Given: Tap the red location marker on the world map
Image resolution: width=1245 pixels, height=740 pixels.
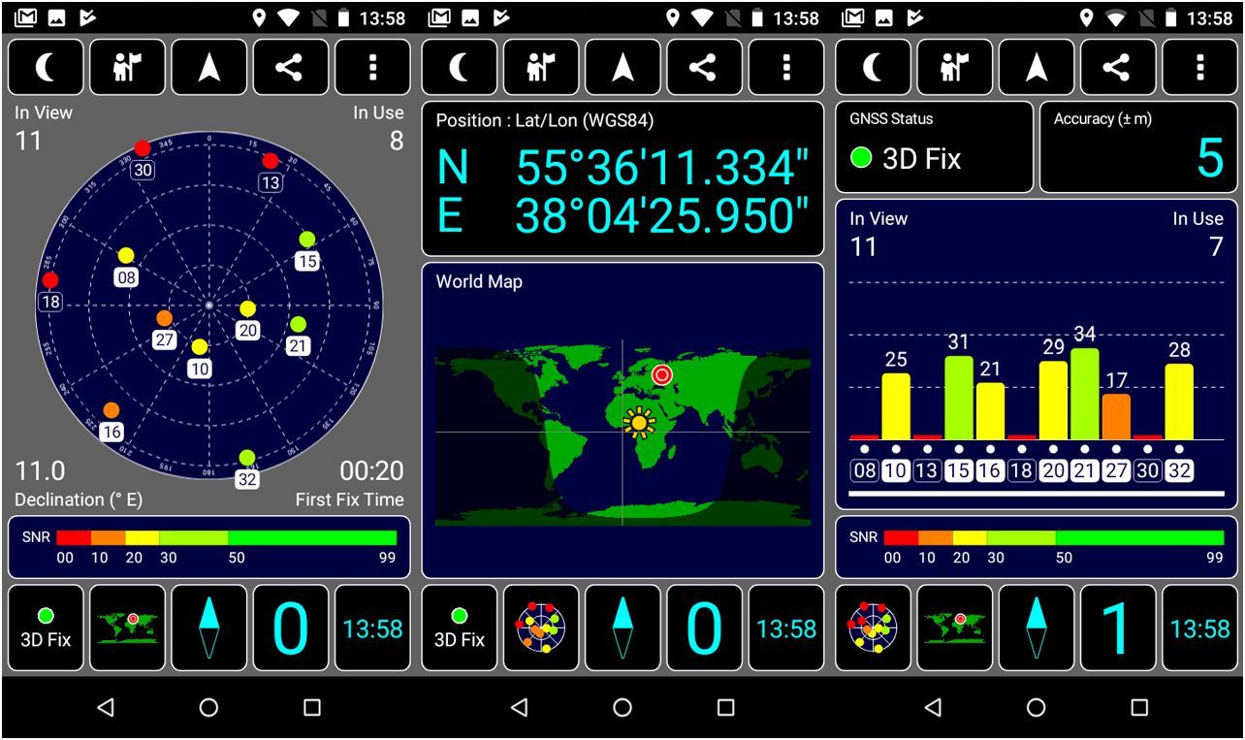Looking at the screenshot, I should point(662,374).
